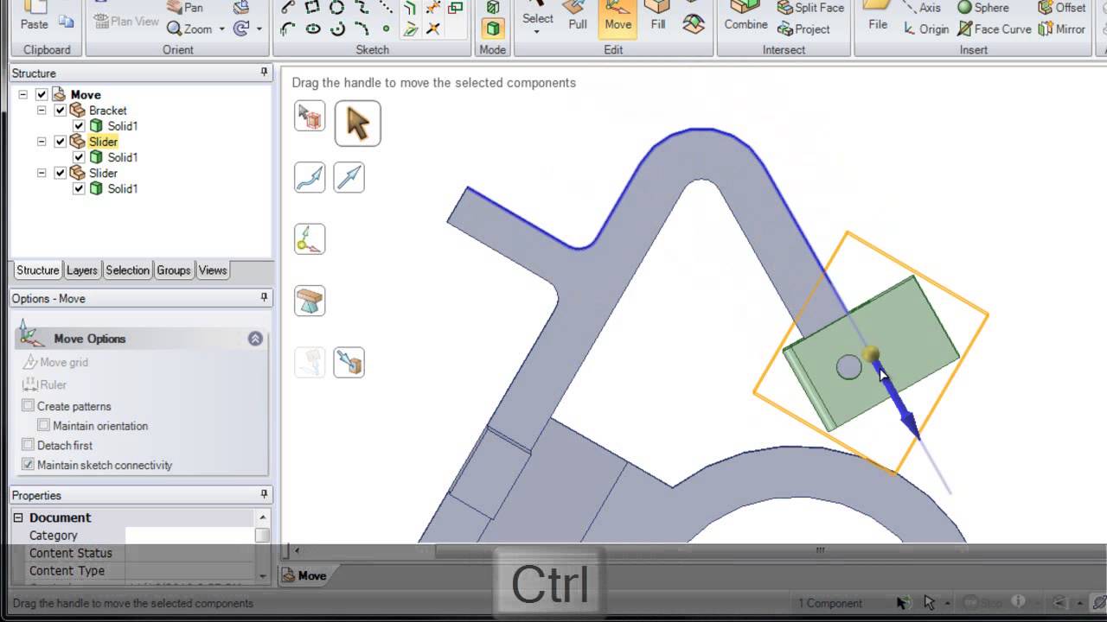Select the Ellipse sketch tool
Screen dimensions: 1107x622
click(313, 29)
